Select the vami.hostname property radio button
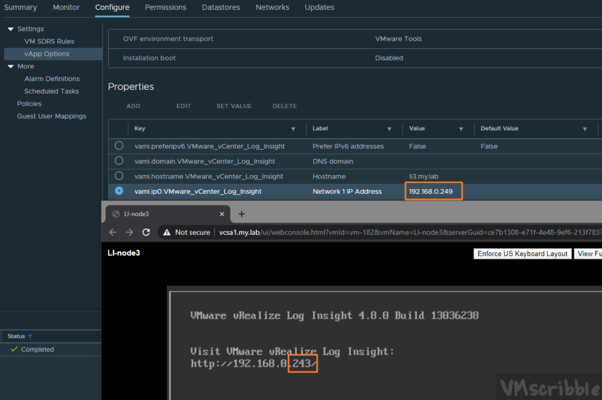 [119, 176]
